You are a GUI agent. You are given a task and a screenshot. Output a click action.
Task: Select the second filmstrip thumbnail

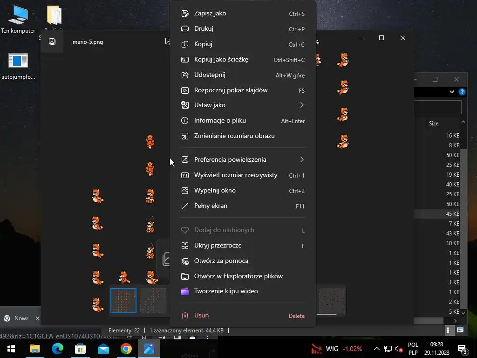(153, 301)
